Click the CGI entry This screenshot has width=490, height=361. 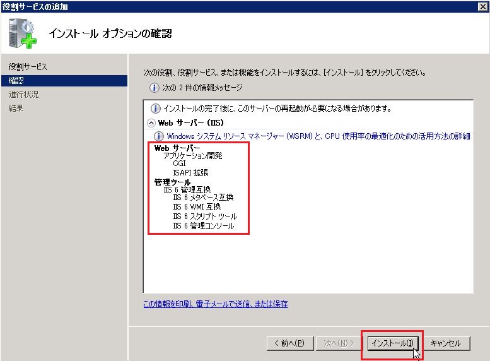pyautogui.click(x=179, y=163)
